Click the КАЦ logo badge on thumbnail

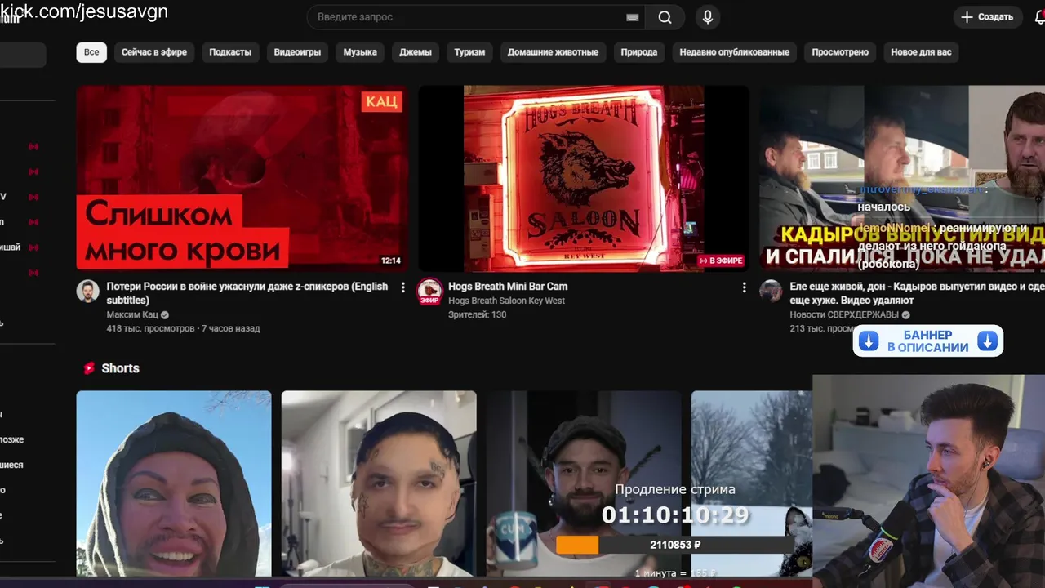pyautogui.click(x=381, y=101)
